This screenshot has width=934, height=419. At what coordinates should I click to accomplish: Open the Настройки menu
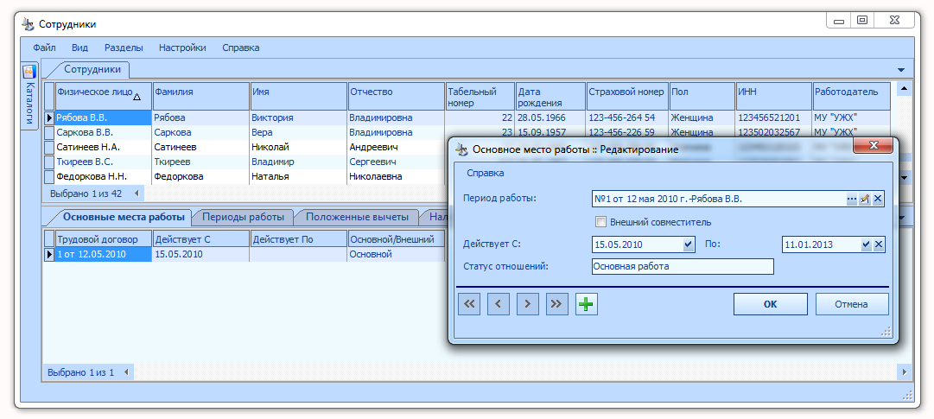pos(182,48)
